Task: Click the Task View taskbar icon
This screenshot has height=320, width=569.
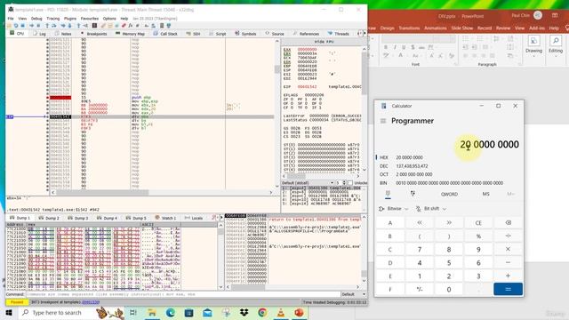Action: [133, 312]
